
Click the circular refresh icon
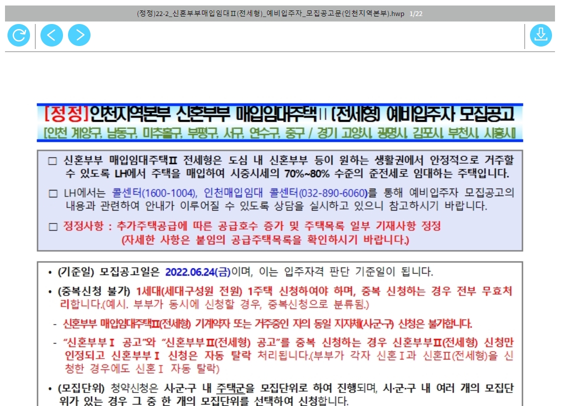click(19, 35)
